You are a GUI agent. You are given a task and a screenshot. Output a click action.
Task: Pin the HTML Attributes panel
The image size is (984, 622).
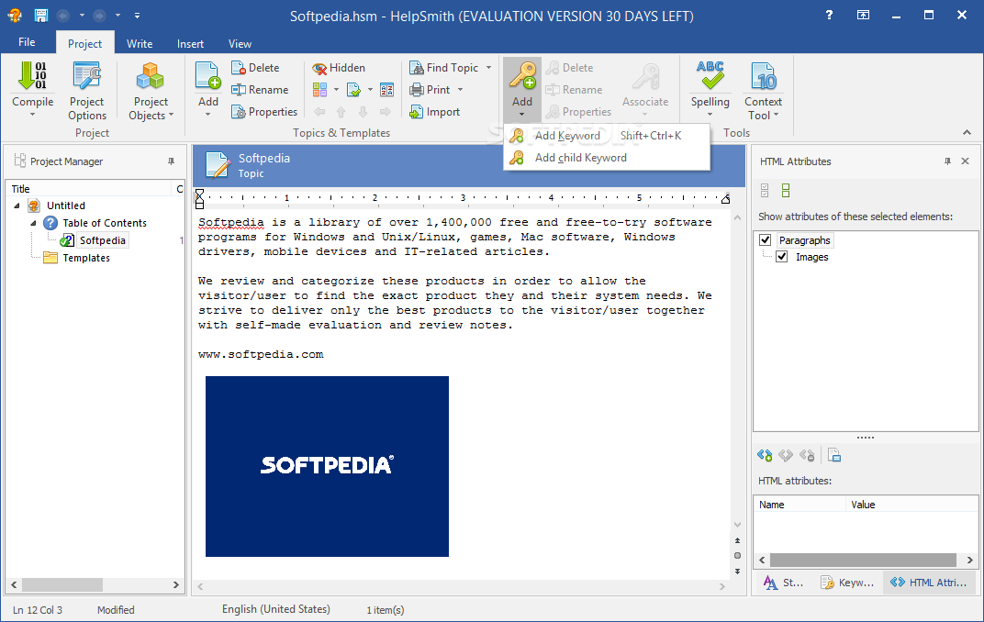point(947,161)
